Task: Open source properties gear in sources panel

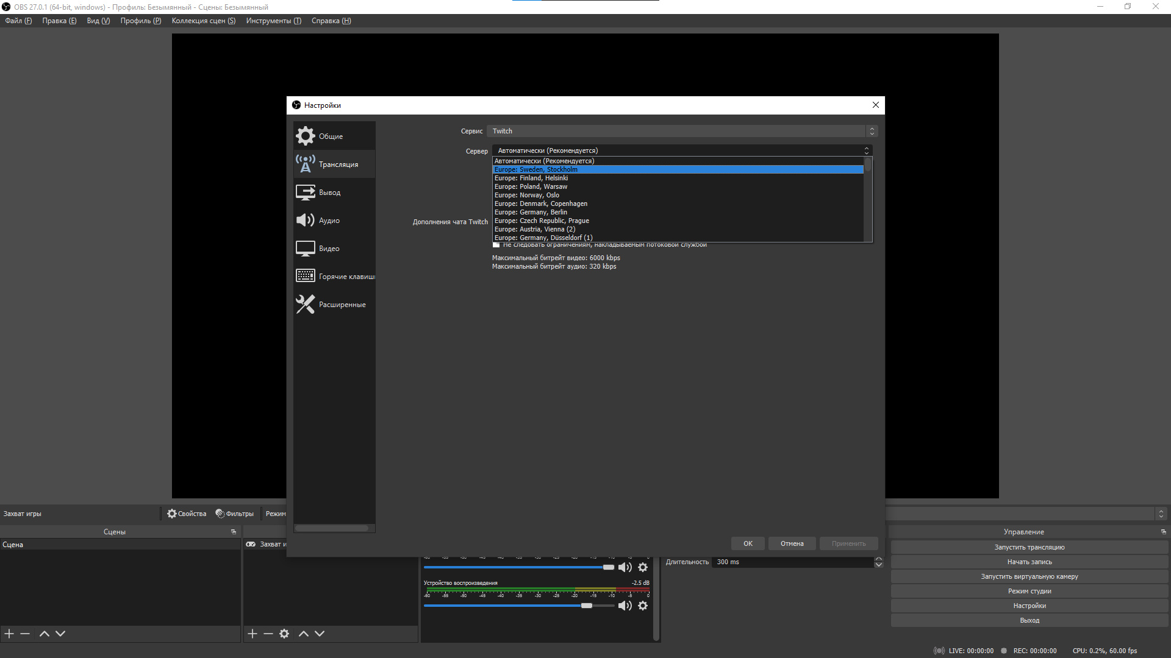Action: click(284, 634)
